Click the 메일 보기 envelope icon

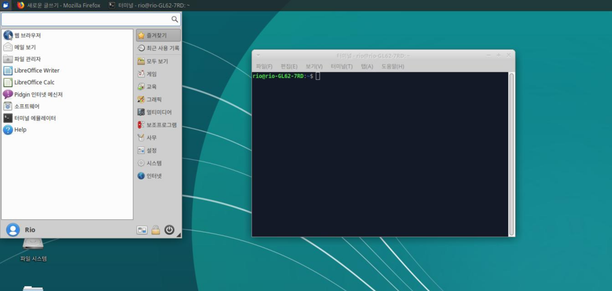(8, 47)
